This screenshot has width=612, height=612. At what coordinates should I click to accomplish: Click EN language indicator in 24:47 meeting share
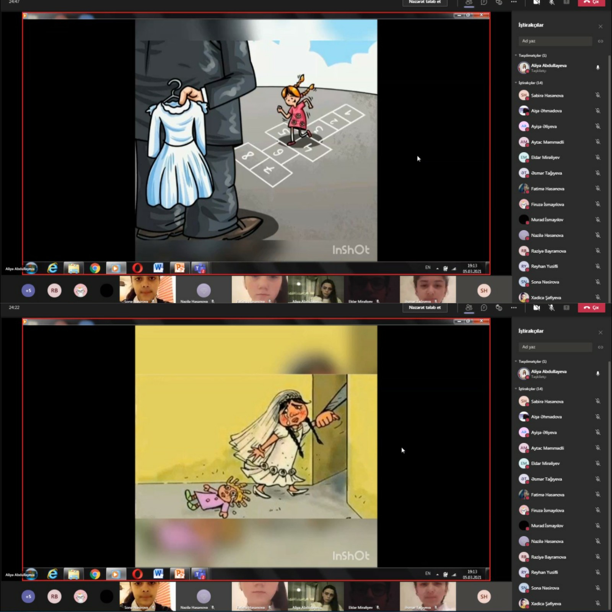click(x=428, y=268)
